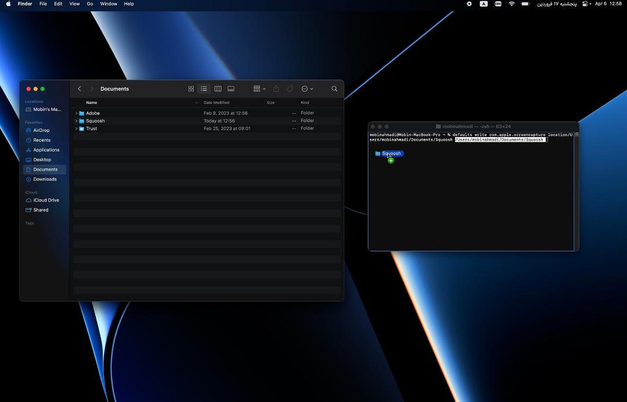Image resolution: width=627 pixels, height=402 pixels.
Task: Click the Edit Tags icon in Finder toolbar
Action: (x=290, y=89)
